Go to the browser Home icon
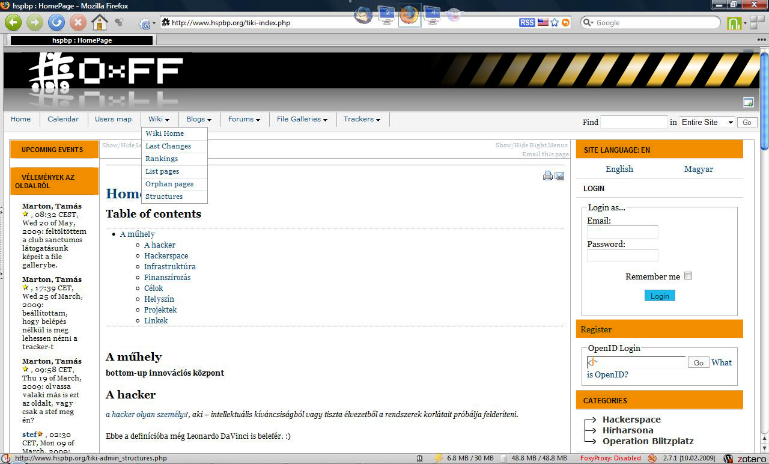Viewport: 769px width, 464px height. click(x=99, y=23)
